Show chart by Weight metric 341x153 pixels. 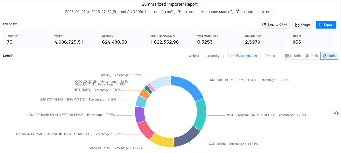194,56
